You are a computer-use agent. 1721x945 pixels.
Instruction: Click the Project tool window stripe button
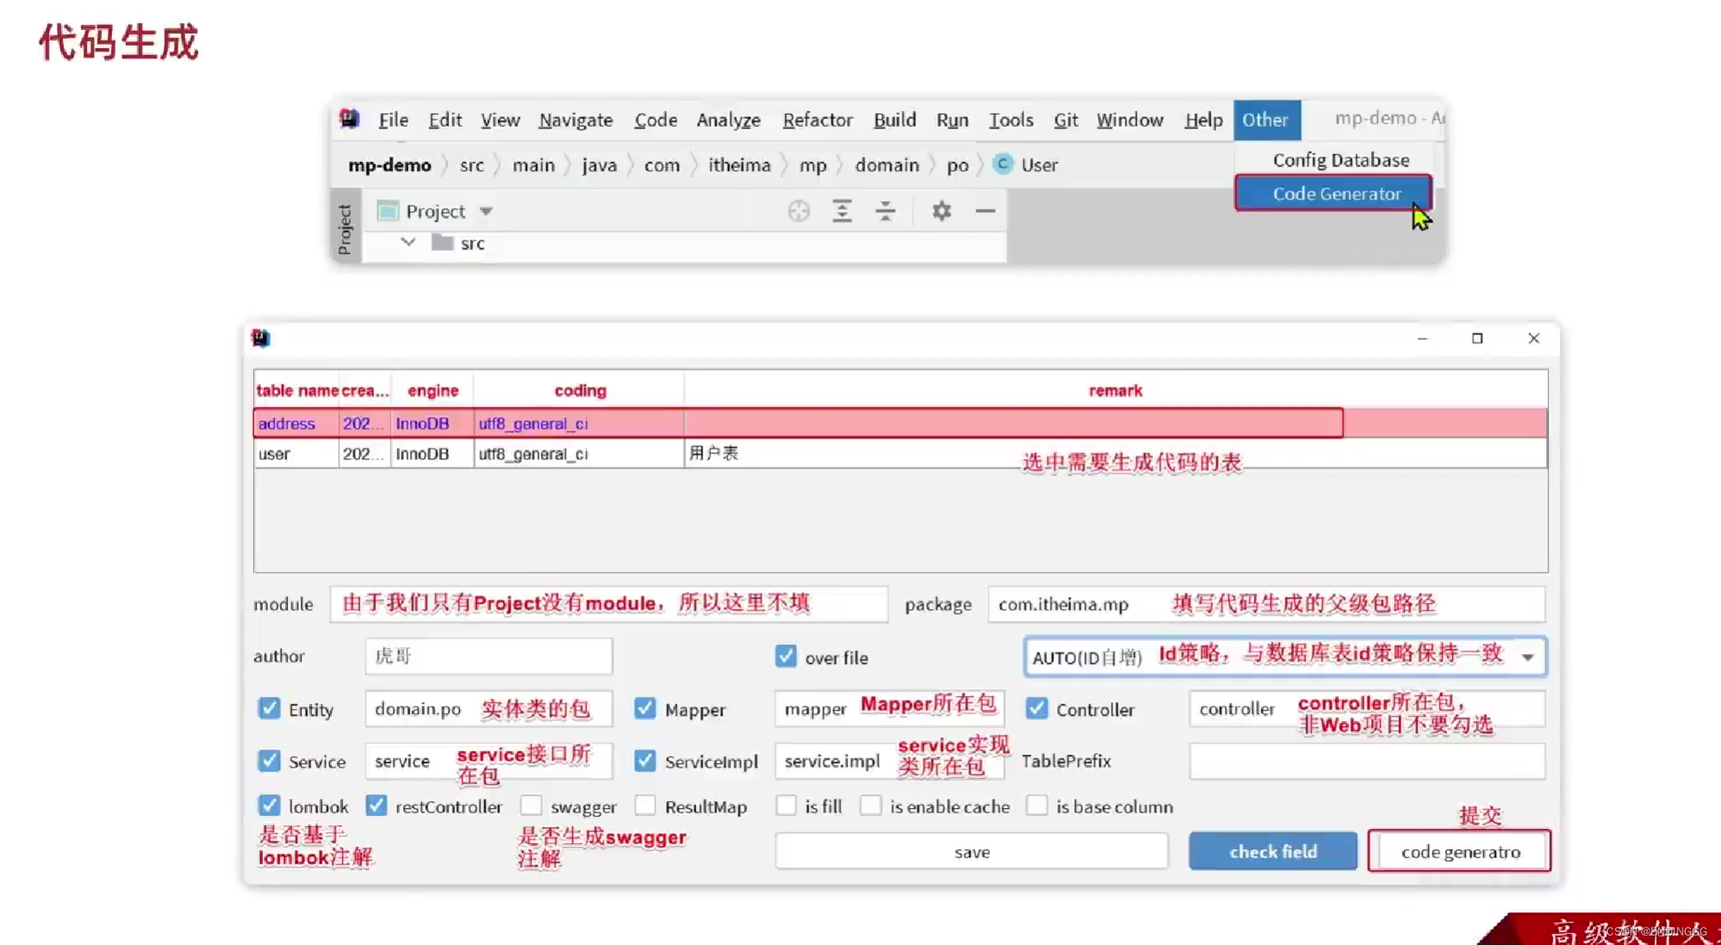click(x=345, y=228)
